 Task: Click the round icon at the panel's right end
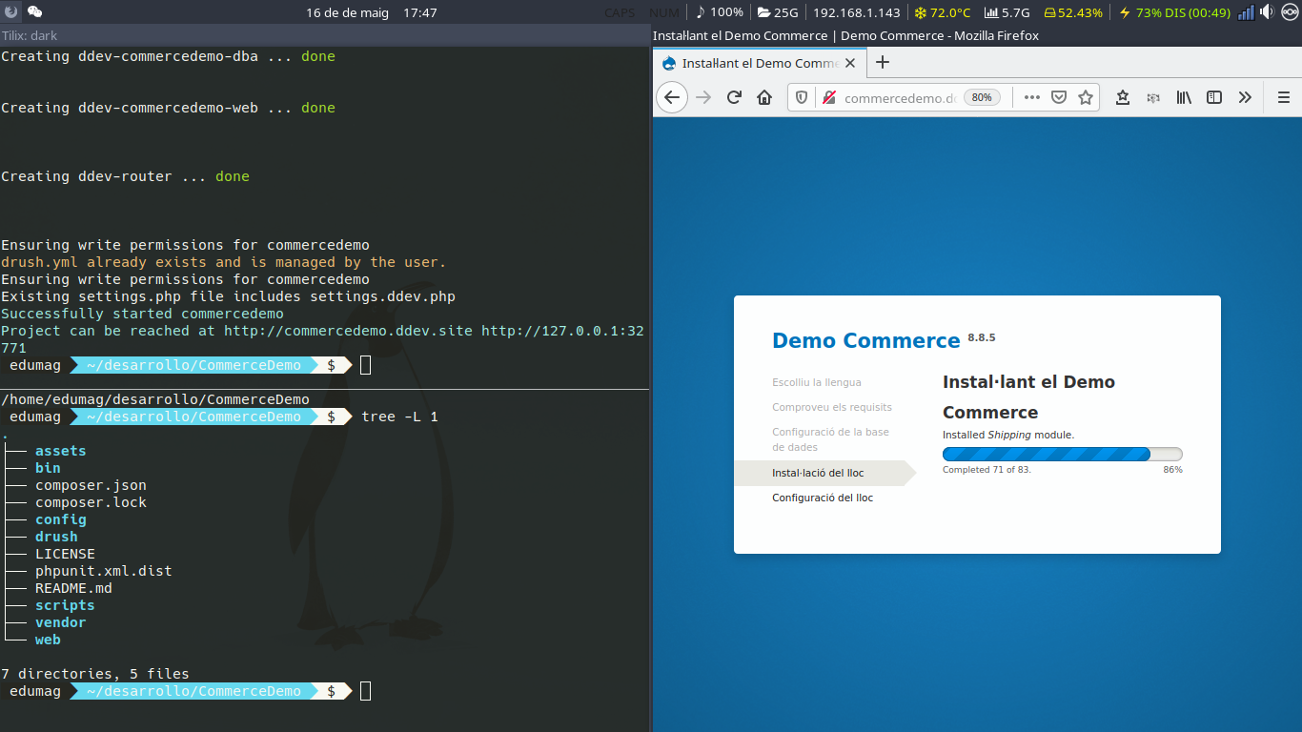click(x=1290, y=11)
